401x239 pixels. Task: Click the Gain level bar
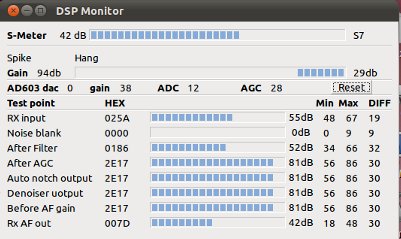(211, 73)
